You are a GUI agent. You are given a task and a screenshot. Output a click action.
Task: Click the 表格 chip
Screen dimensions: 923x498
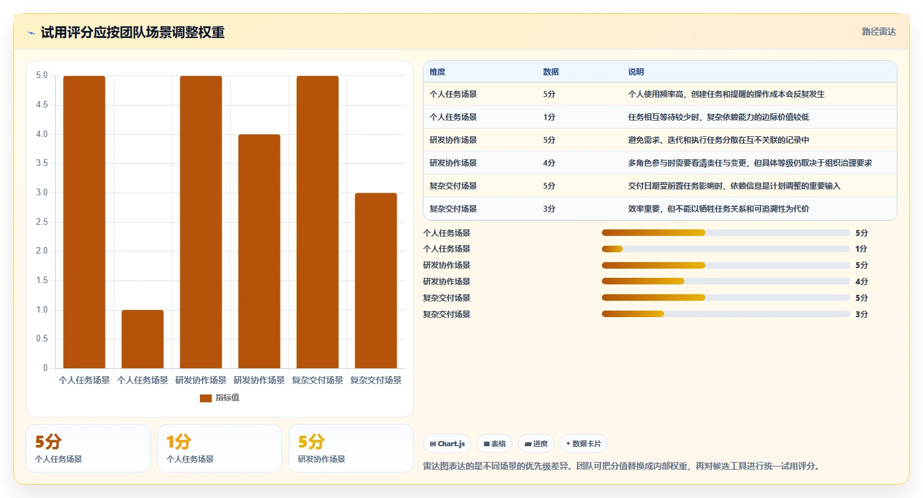click(494, 444)
